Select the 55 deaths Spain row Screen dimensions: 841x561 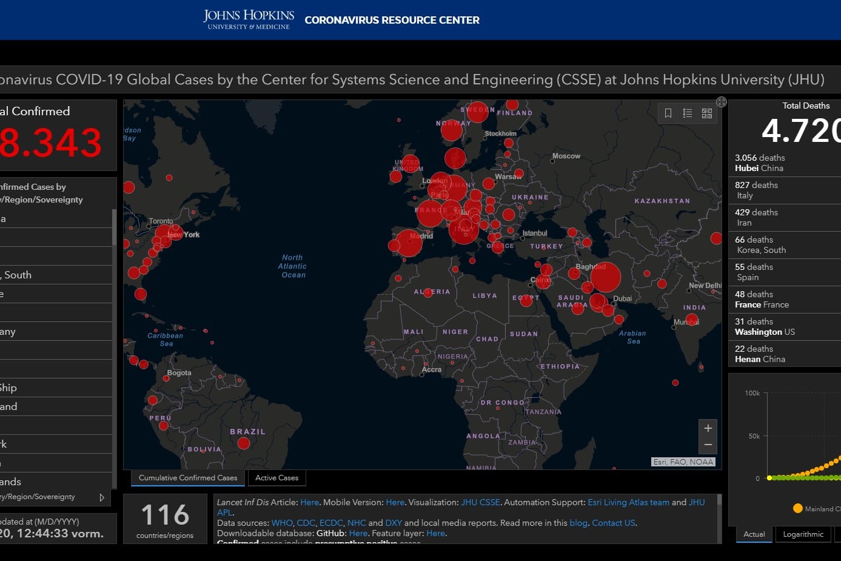[785, 272]
